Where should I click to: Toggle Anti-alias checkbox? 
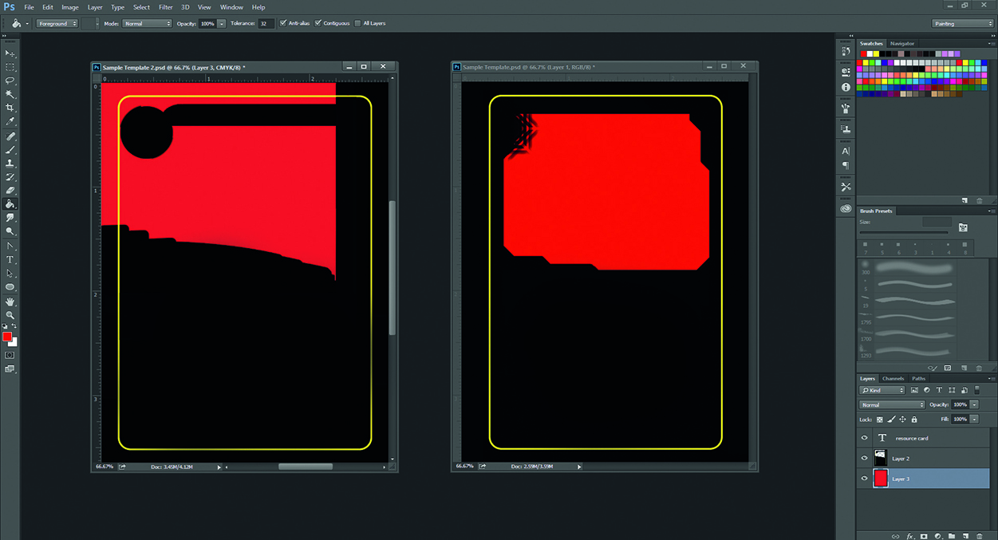283,23
